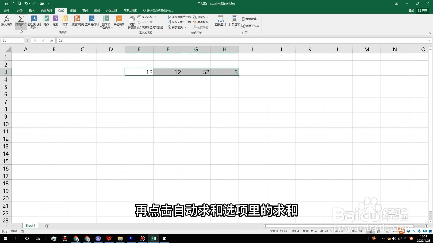The image size is (433, 243).
Task: Collapse the ribbon with the chevron
Action: tap(429, 33)
